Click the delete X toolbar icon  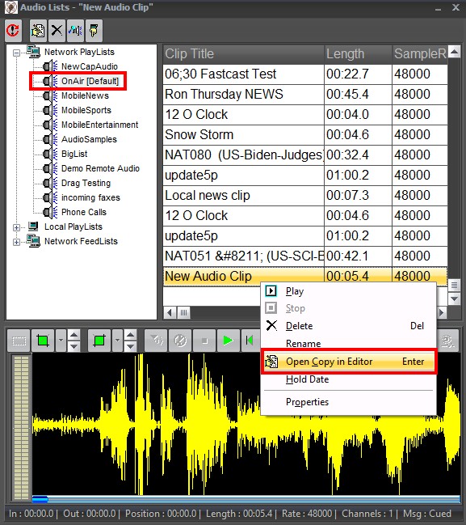(57, 31)
